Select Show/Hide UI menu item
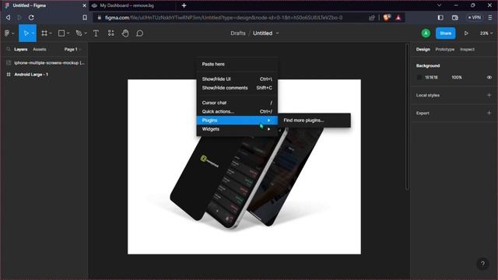498x280 pixels. (237, 79)
